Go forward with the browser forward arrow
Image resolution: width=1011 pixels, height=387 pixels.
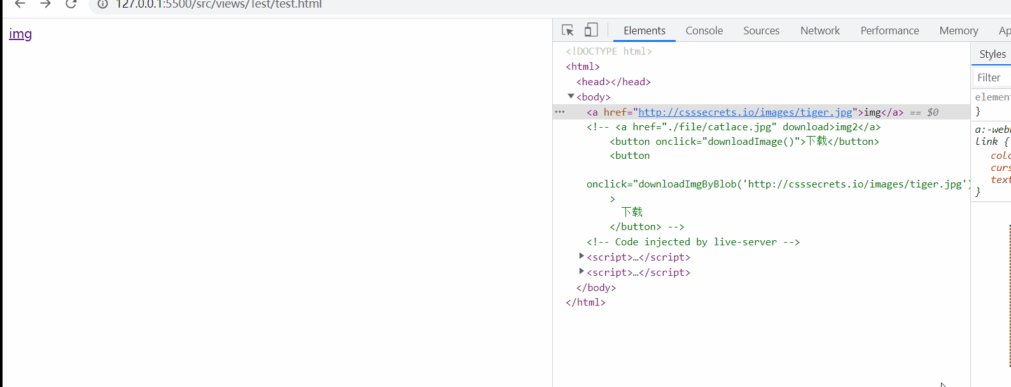click(x=45, y=4)
